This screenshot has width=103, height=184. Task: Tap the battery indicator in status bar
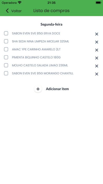point(98,3)
